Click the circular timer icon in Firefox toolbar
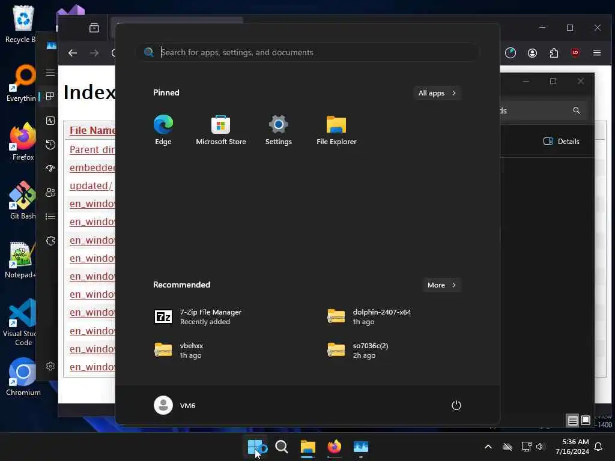 click(x=510, y=53)
